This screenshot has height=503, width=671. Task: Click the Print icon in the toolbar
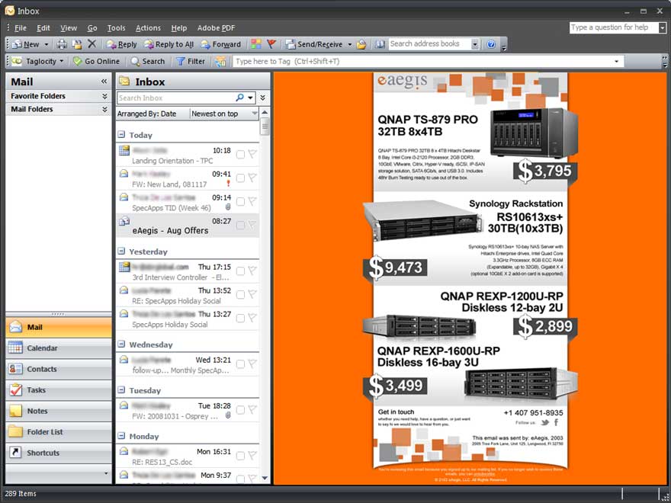62,44
